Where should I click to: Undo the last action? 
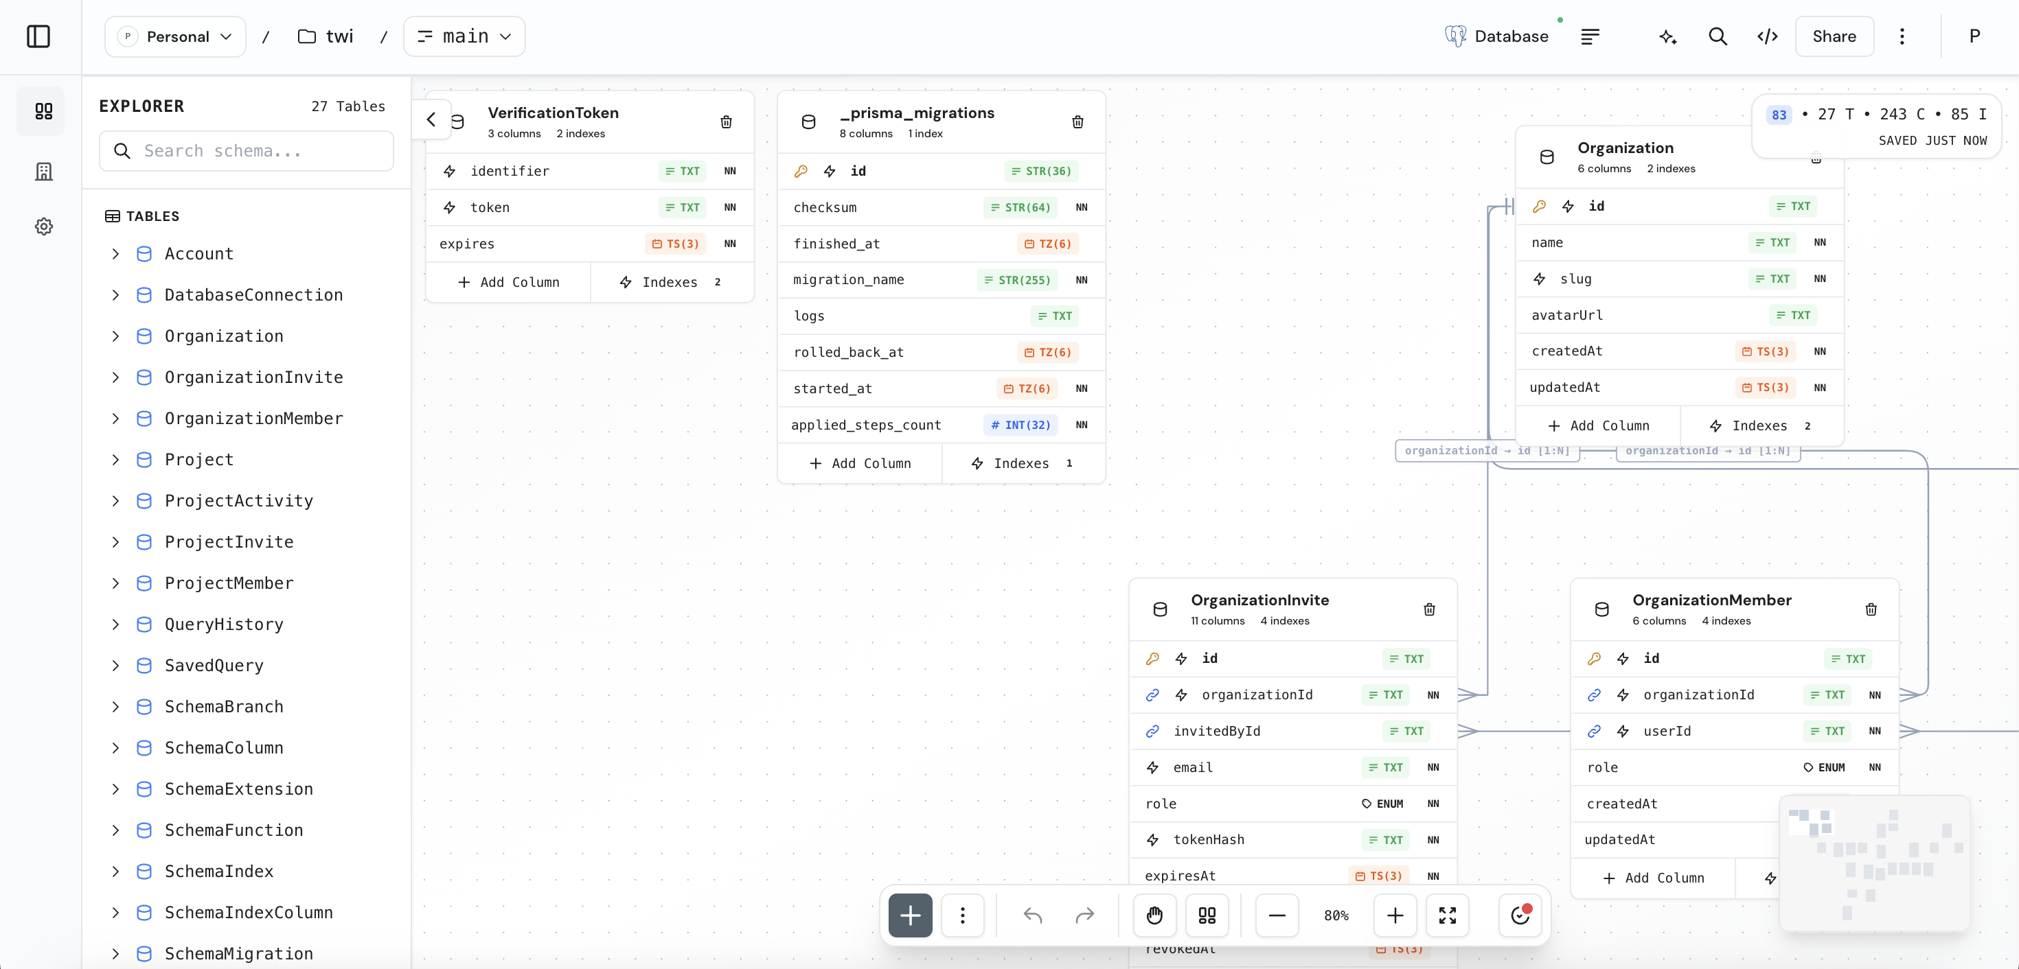[x=1032, y=915]
